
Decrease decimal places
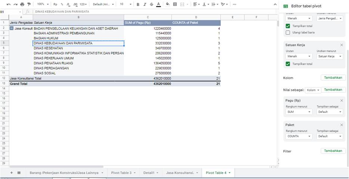coord(68,4)
